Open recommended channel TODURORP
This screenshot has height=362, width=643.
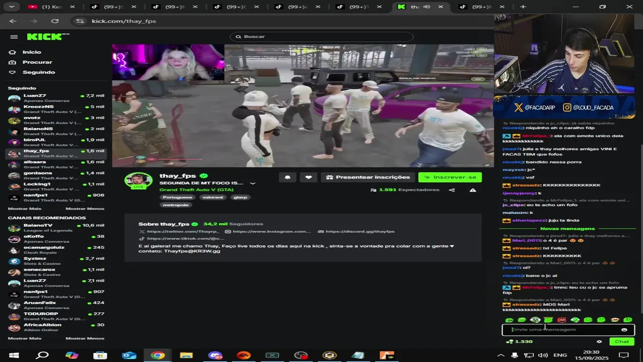(x=56, y=316)
